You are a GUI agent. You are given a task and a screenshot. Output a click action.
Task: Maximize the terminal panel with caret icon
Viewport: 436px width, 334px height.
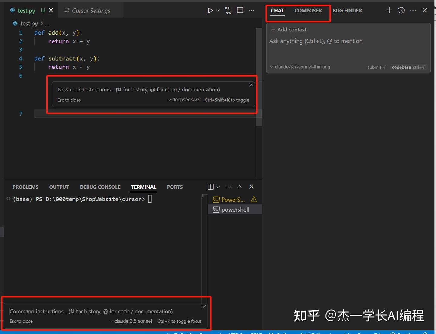tap(240, 187)
